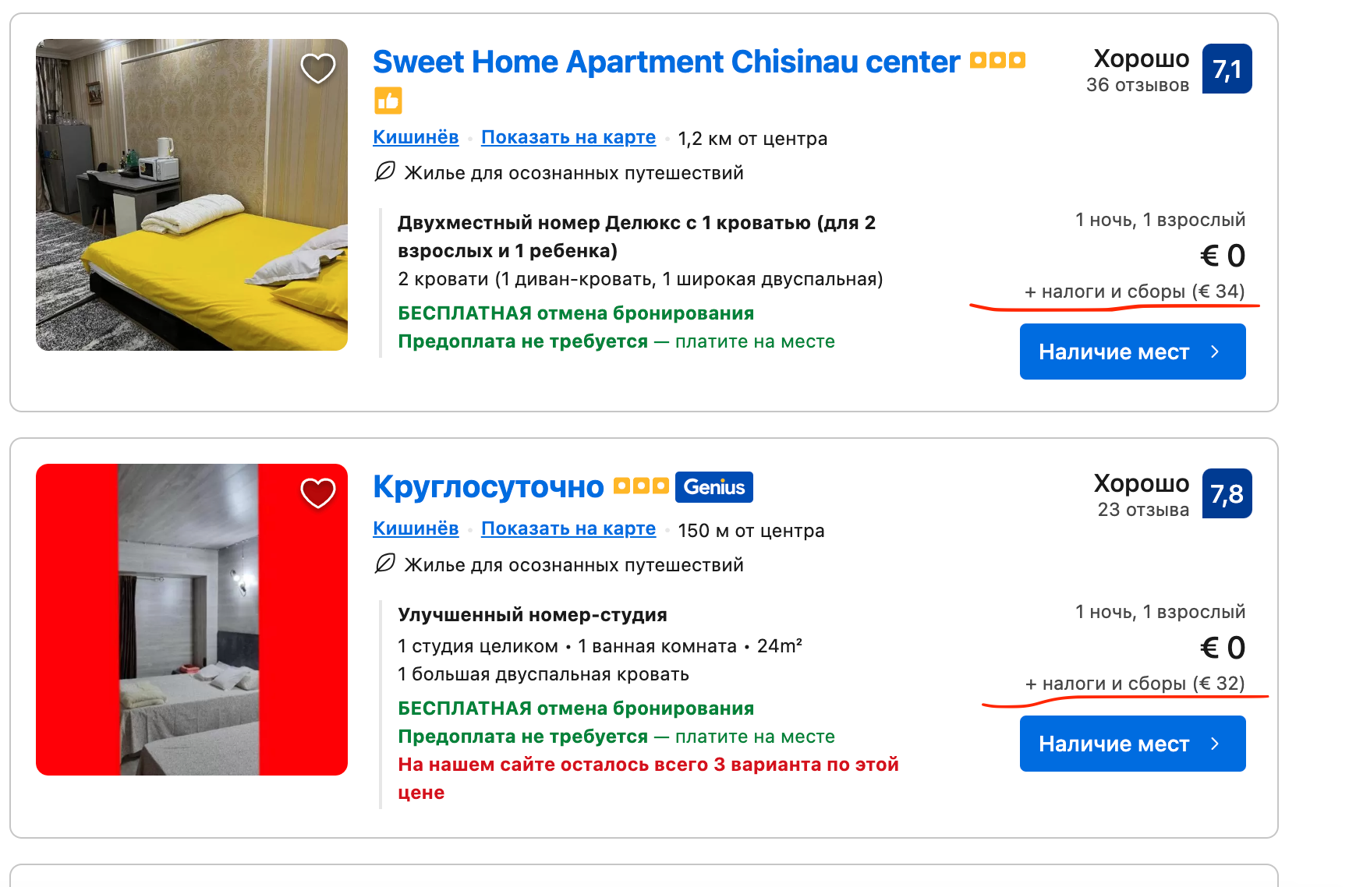Click the Genius badge next to Круглосуточно
This screenshot has width=1349, height=887.
(713, 487)
